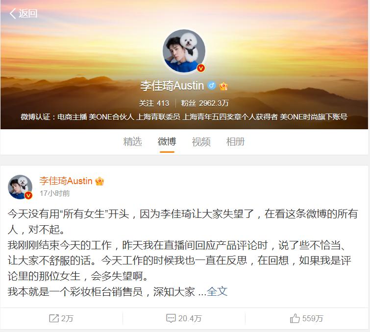Click the crown badge next to post author
The width and height of the screenshot is (370, 332).
pos(99,181)
